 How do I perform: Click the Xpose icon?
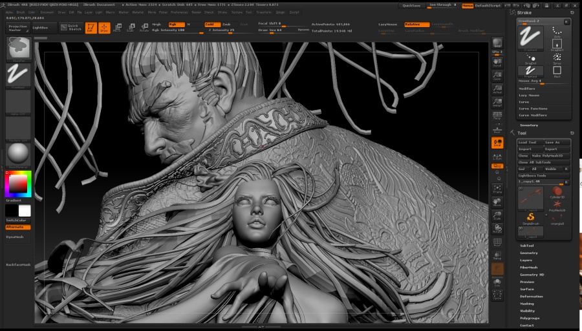coord(497,295)
